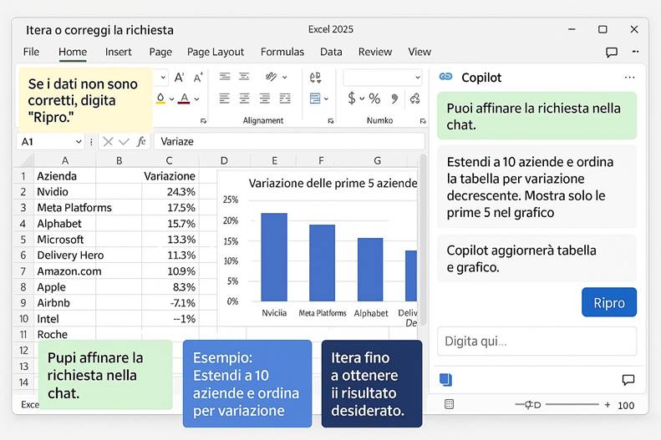Click the fill color bucket icon
The image size is (661, 440).
coord(162,99)
